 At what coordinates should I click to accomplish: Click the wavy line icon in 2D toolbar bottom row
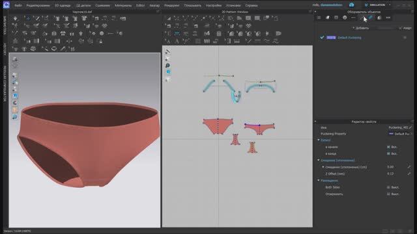click(266, 41)
